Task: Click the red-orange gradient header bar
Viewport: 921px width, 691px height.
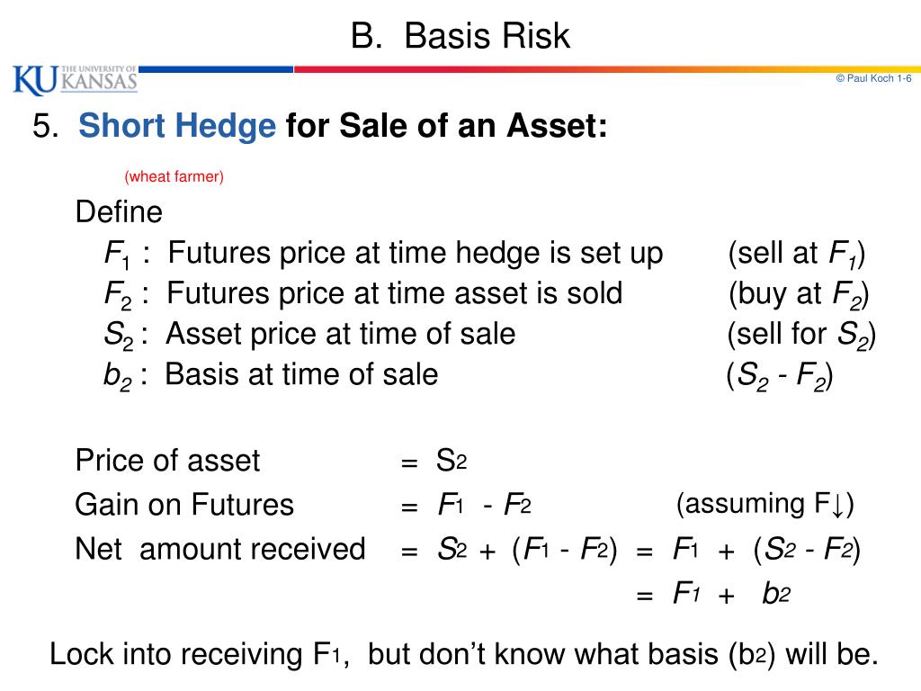Action: pos(607,69)
